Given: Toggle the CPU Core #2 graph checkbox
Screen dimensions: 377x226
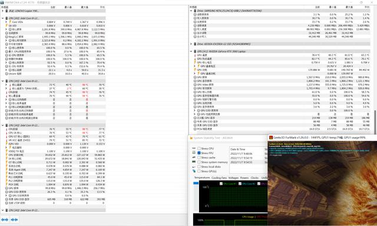Looking at the screenshot, I should pos(240,184).
